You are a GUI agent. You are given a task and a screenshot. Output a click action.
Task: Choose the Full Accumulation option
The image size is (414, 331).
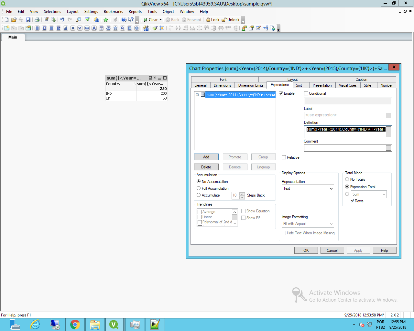coord(199,188)
